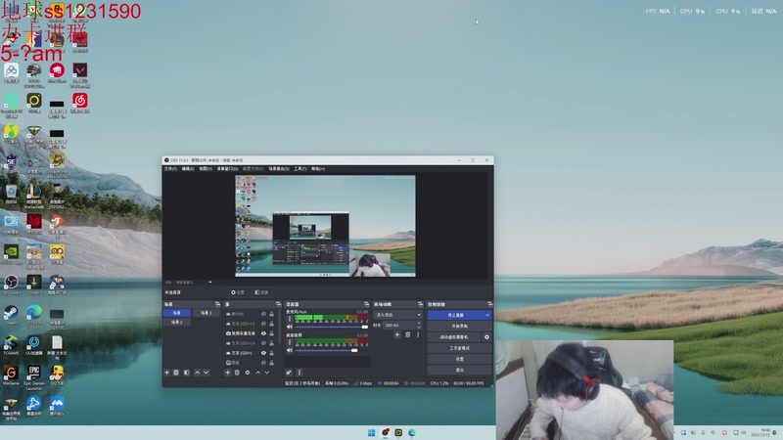783x440 pixels.
Task: Click the 启动虚拟摄像机 button
Action: [x=454, y=337]
